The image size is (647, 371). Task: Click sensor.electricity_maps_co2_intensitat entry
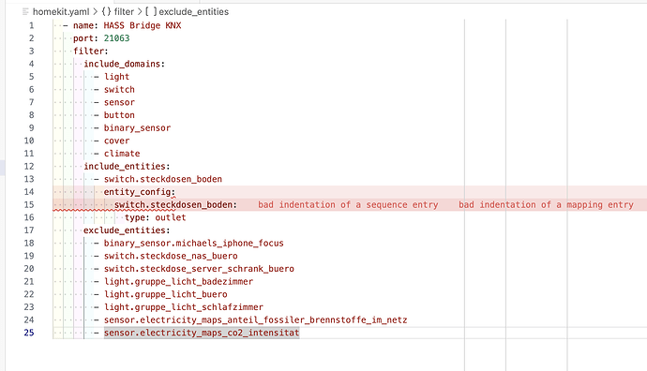(x=202, y=333)
